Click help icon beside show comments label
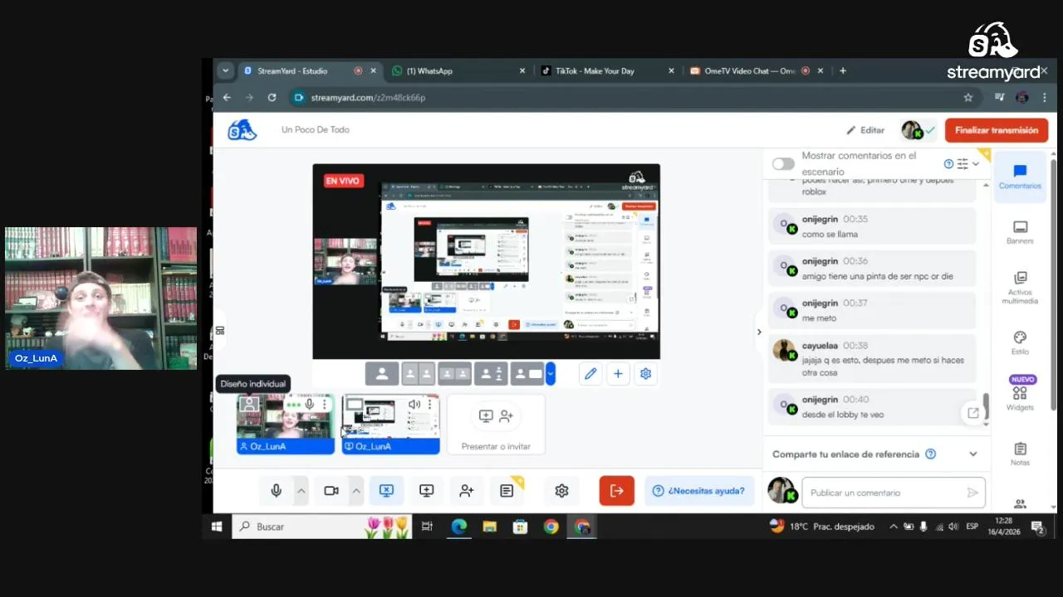The image size is (1063, 597). tap(948, 163)
